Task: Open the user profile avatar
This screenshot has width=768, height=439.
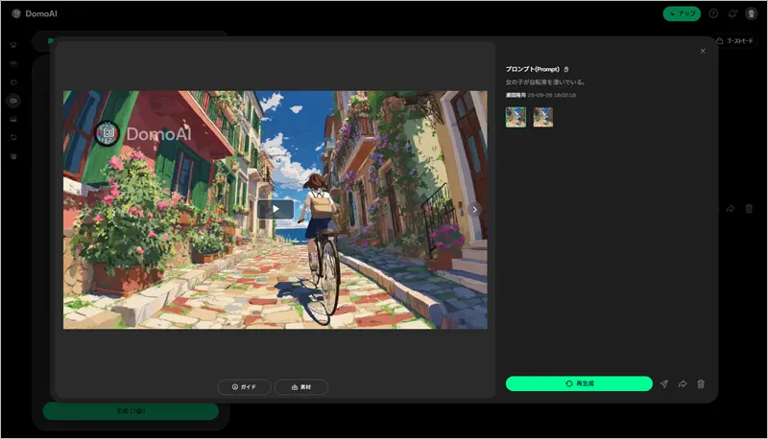Action: 751,13
